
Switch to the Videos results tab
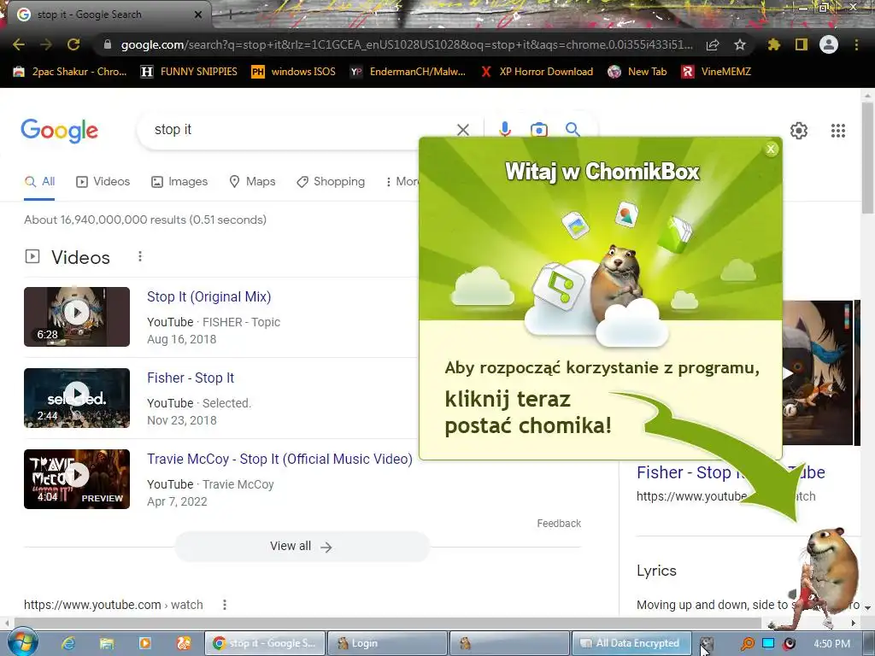pyautogui.click(x=103, y=181)
